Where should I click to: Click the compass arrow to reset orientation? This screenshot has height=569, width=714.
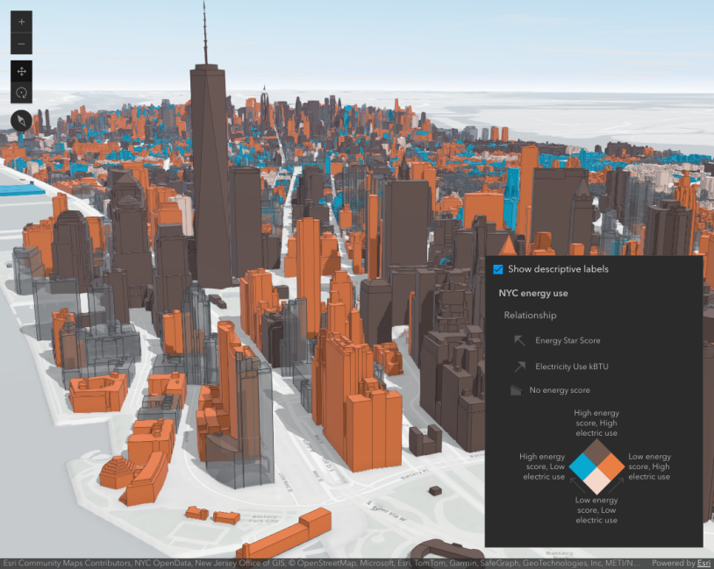tap(19, 119)
